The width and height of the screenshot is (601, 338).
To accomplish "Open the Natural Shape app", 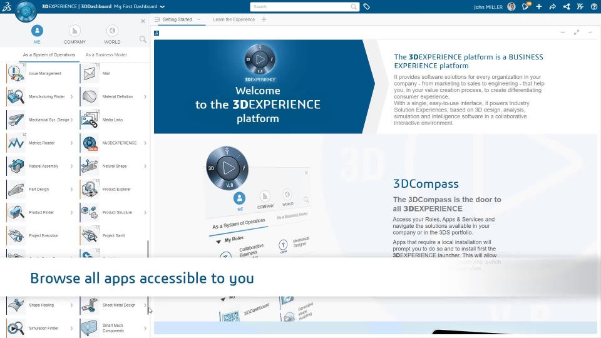I will tap(113, 166).
